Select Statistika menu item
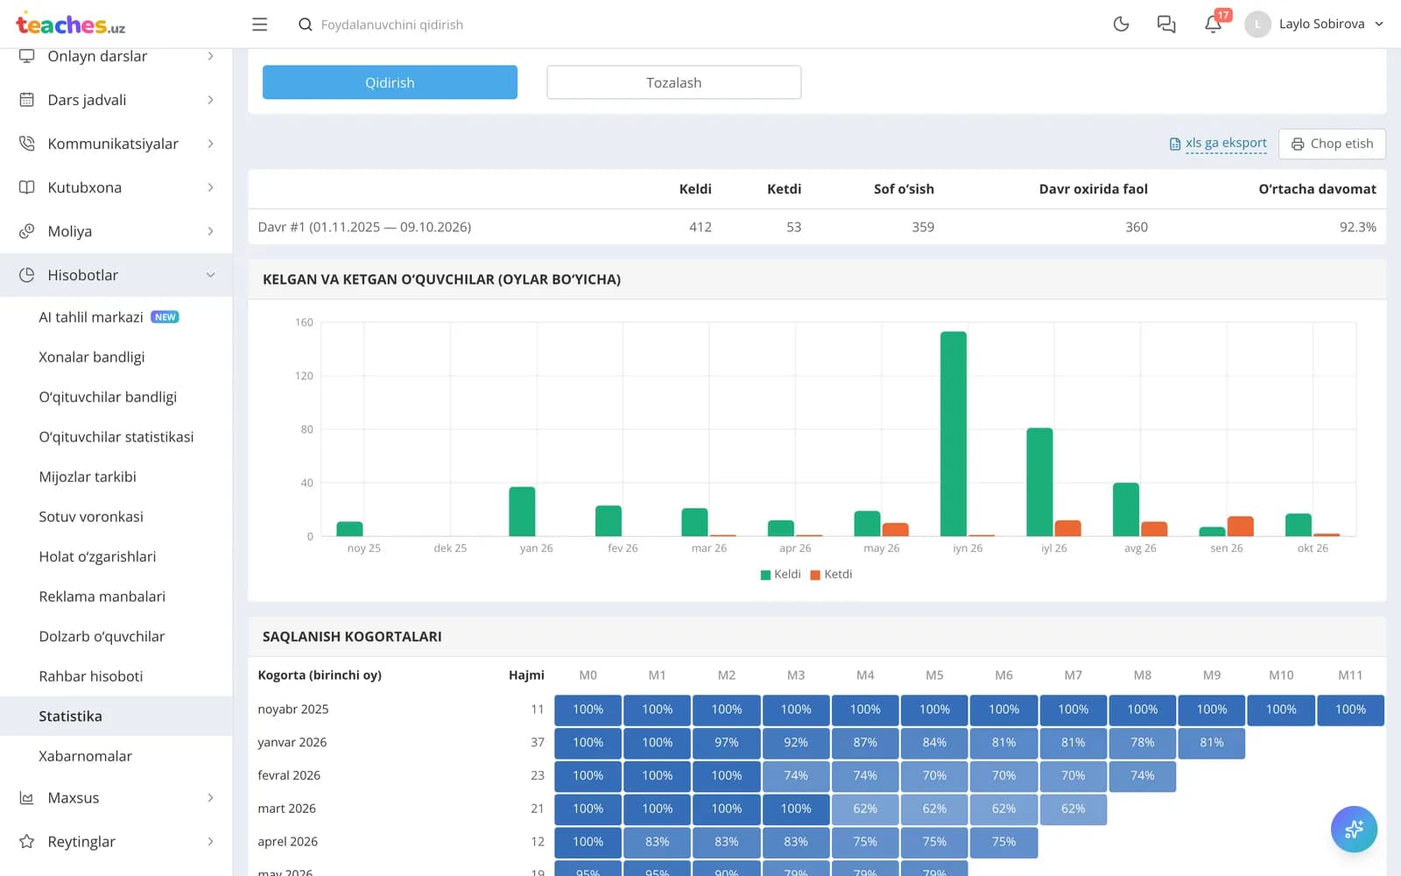 pyautogui.click(x=116, y=716)
